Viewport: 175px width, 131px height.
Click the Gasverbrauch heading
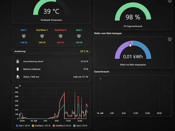point(101,72)
